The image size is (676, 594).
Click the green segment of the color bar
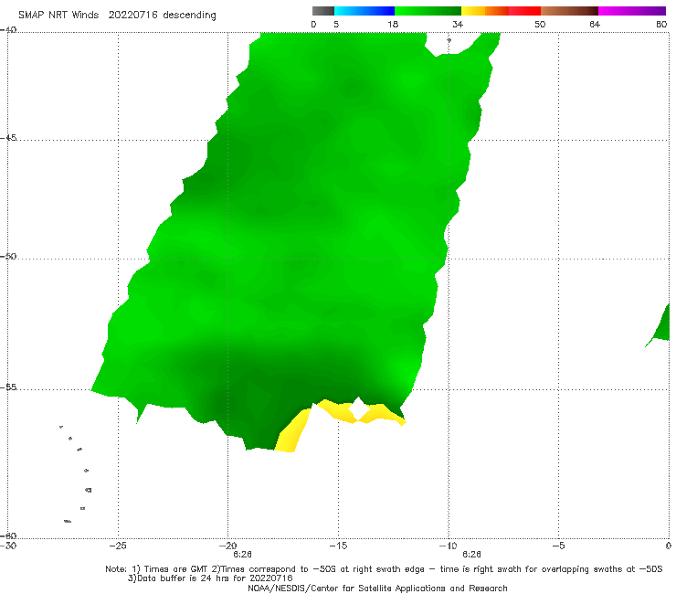(x=428, y=11)
